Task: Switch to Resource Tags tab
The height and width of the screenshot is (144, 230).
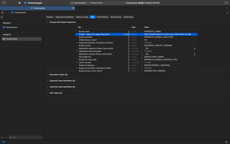Action: coord(82,17)
